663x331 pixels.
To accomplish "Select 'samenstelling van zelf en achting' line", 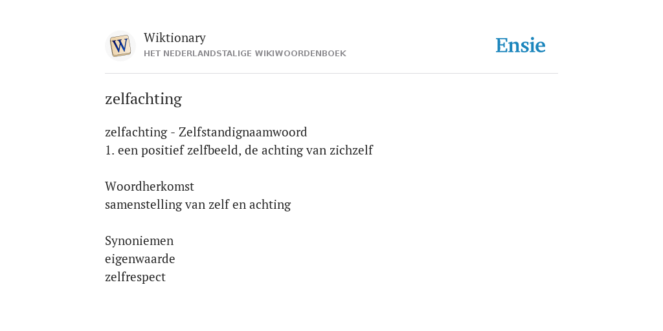I will pyautogui.click(x=198, y=205).
